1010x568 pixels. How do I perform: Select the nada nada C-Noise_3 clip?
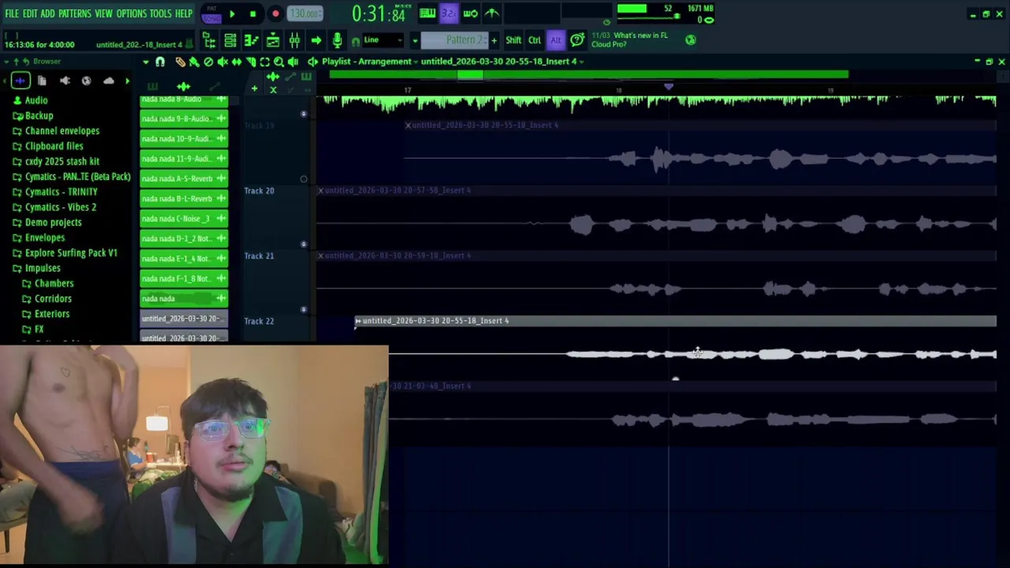[184, 219]
